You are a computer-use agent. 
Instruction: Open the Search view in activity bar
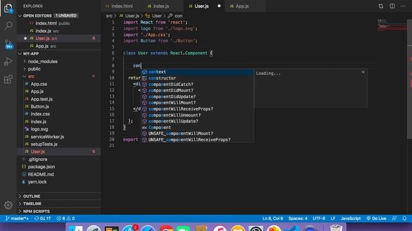click(x=8, y=26)
